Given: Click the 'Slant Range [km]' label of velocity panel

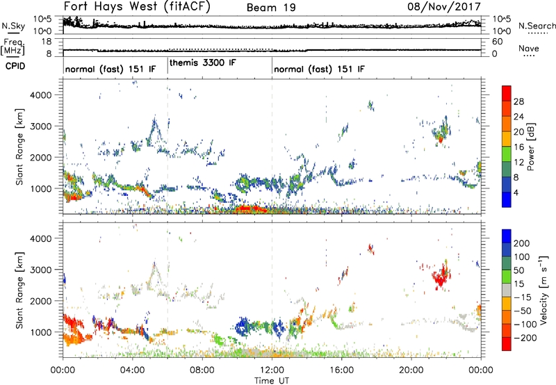Looking at the screenshot, I should [19, 290].
